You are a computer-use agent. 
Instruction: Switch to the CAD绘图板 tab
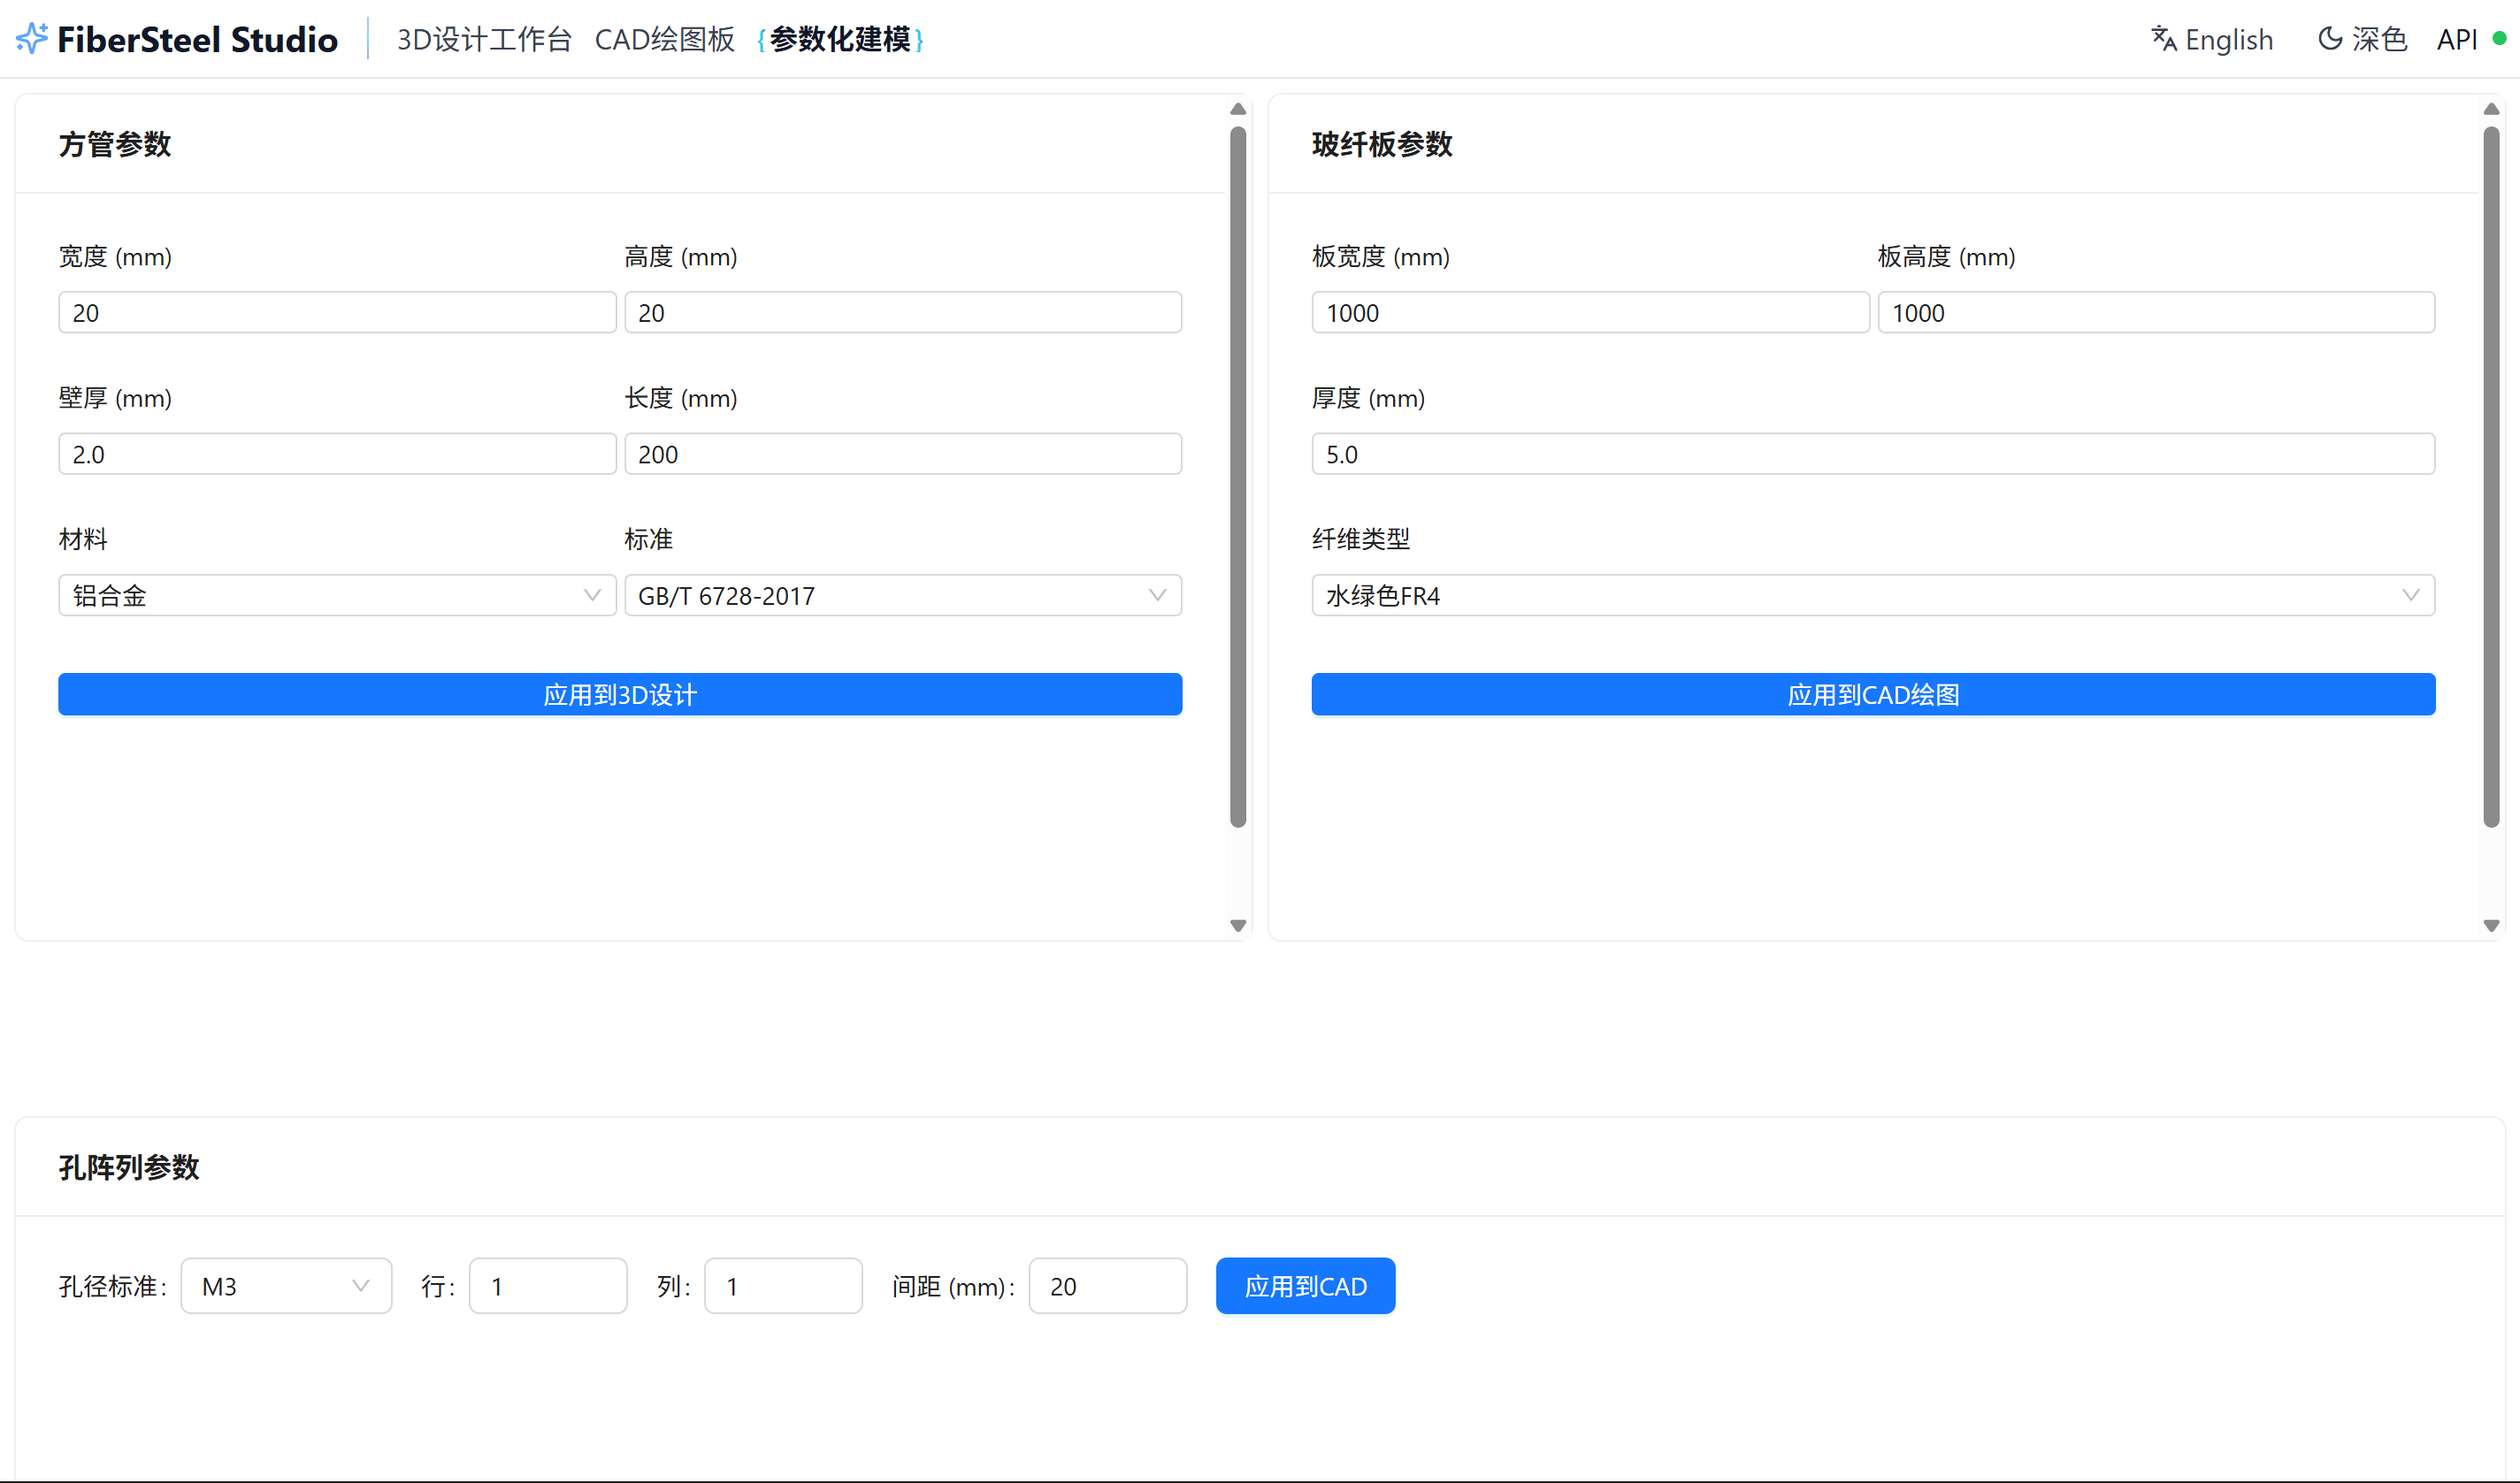664,39
